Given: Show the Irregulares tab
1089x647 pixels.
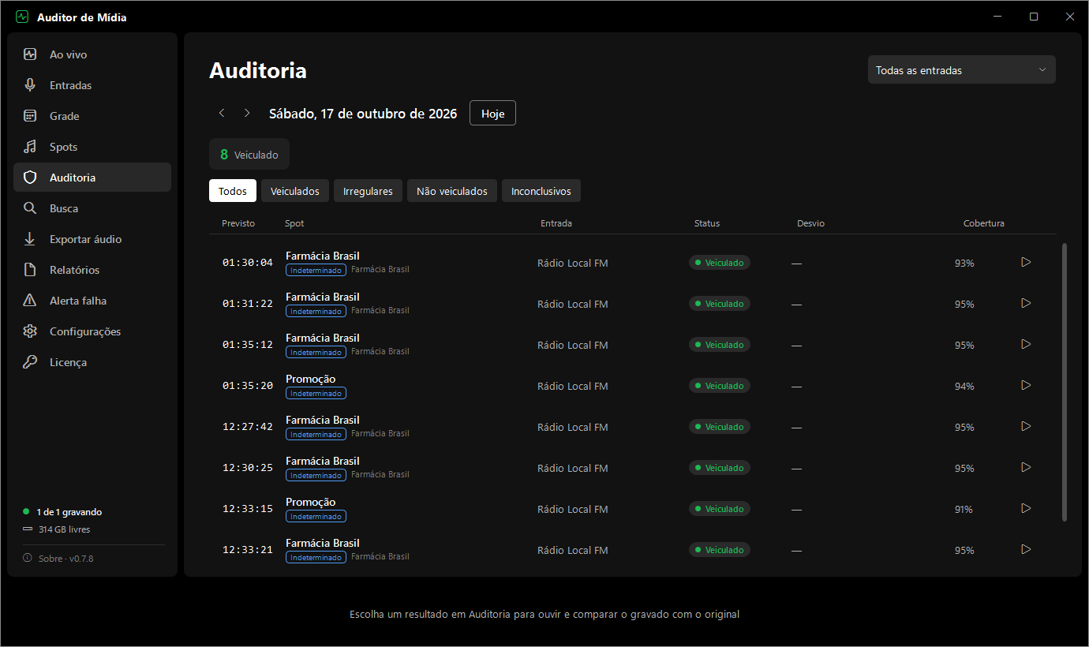Looking at the screenshot, I should [368, 191].
